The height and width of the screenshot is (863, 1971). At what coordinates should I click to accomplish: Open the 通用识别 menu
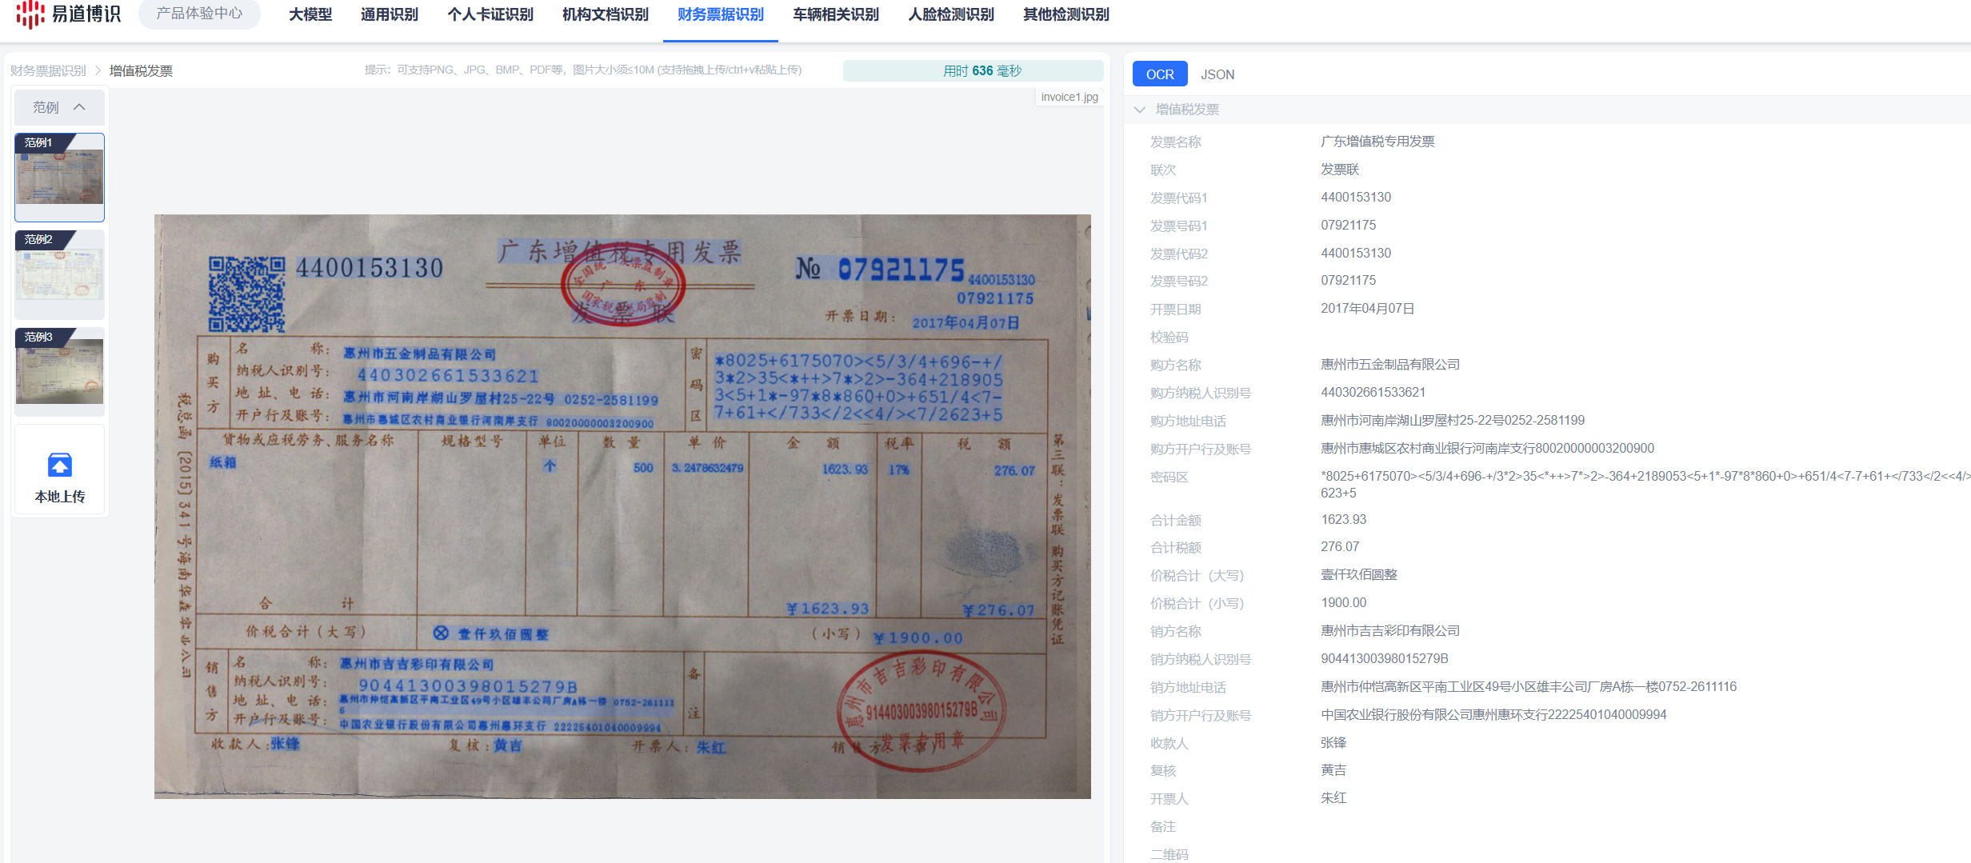pyautogui.click(x=390, y=14)
